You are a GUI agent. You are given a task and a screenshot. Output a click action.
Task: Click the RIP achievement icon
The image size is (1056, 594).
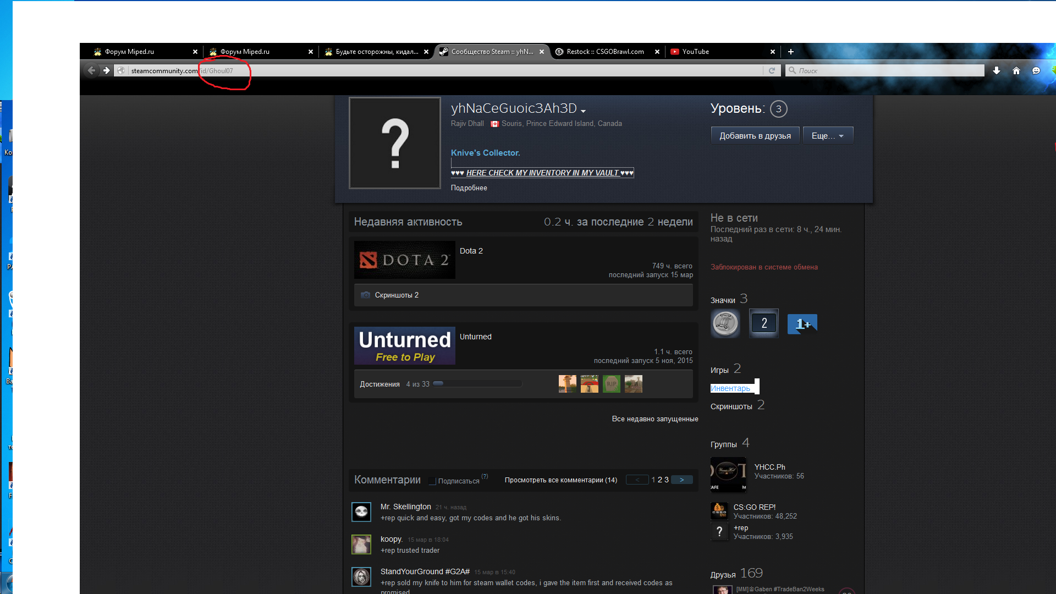tap(612, 384)
